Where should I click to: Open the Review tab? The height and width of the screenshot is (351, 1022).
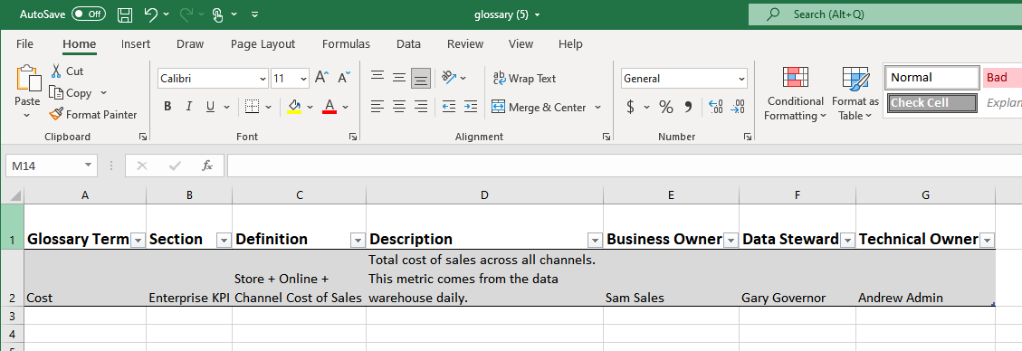465,44
